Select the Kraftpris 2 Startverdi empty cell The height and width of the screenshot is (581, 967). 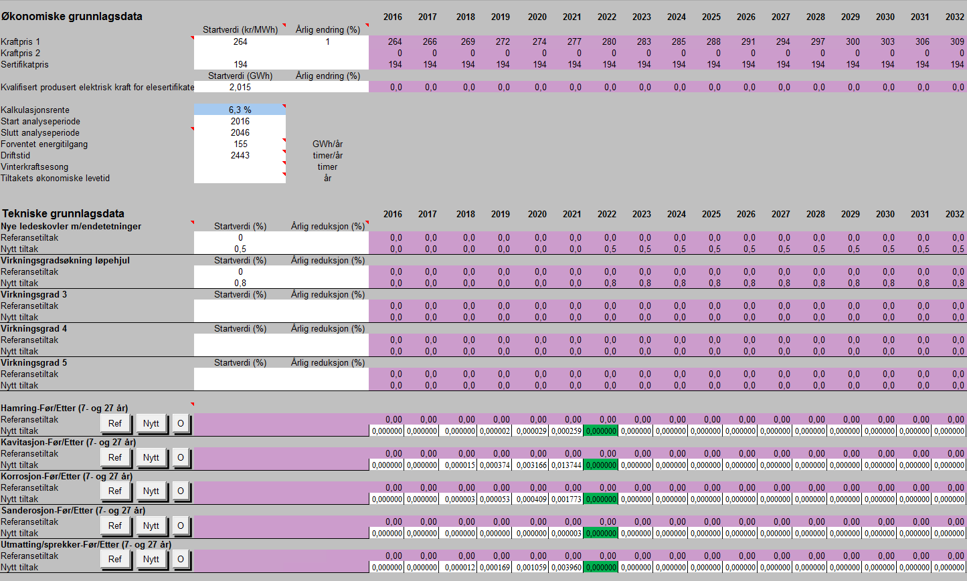(240, 53)
